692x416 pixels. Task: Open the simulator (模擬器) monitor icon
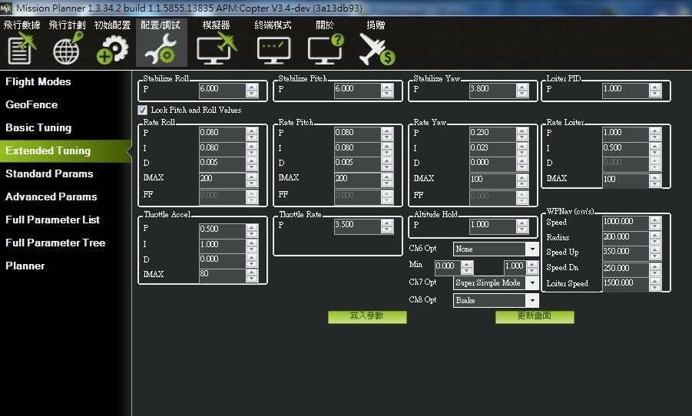pyautogui.click(x=217, y=48)
